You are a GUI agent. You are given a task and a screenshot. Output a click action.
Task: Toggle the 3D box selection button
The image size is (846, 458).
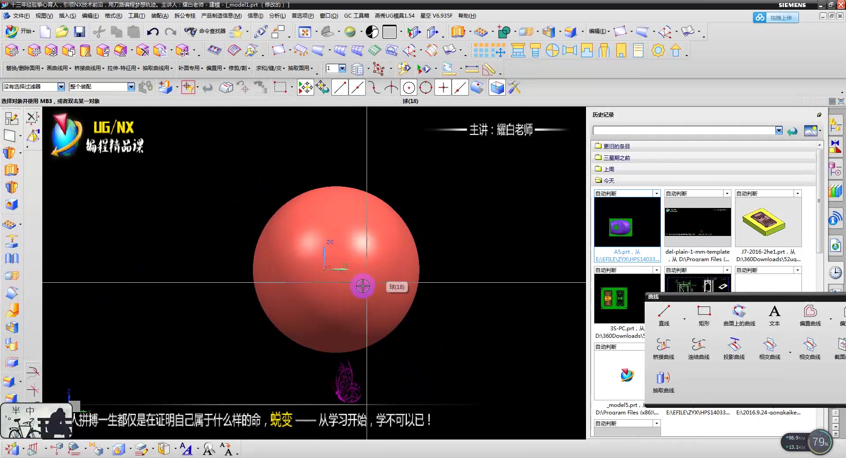point(497,88)
